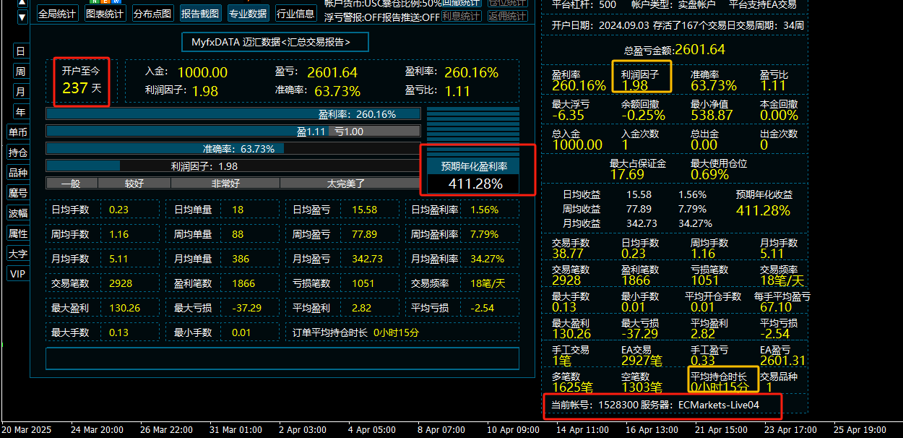Click the 品种 sidebar button
903x438 pixels.
[x=18, y=173]
